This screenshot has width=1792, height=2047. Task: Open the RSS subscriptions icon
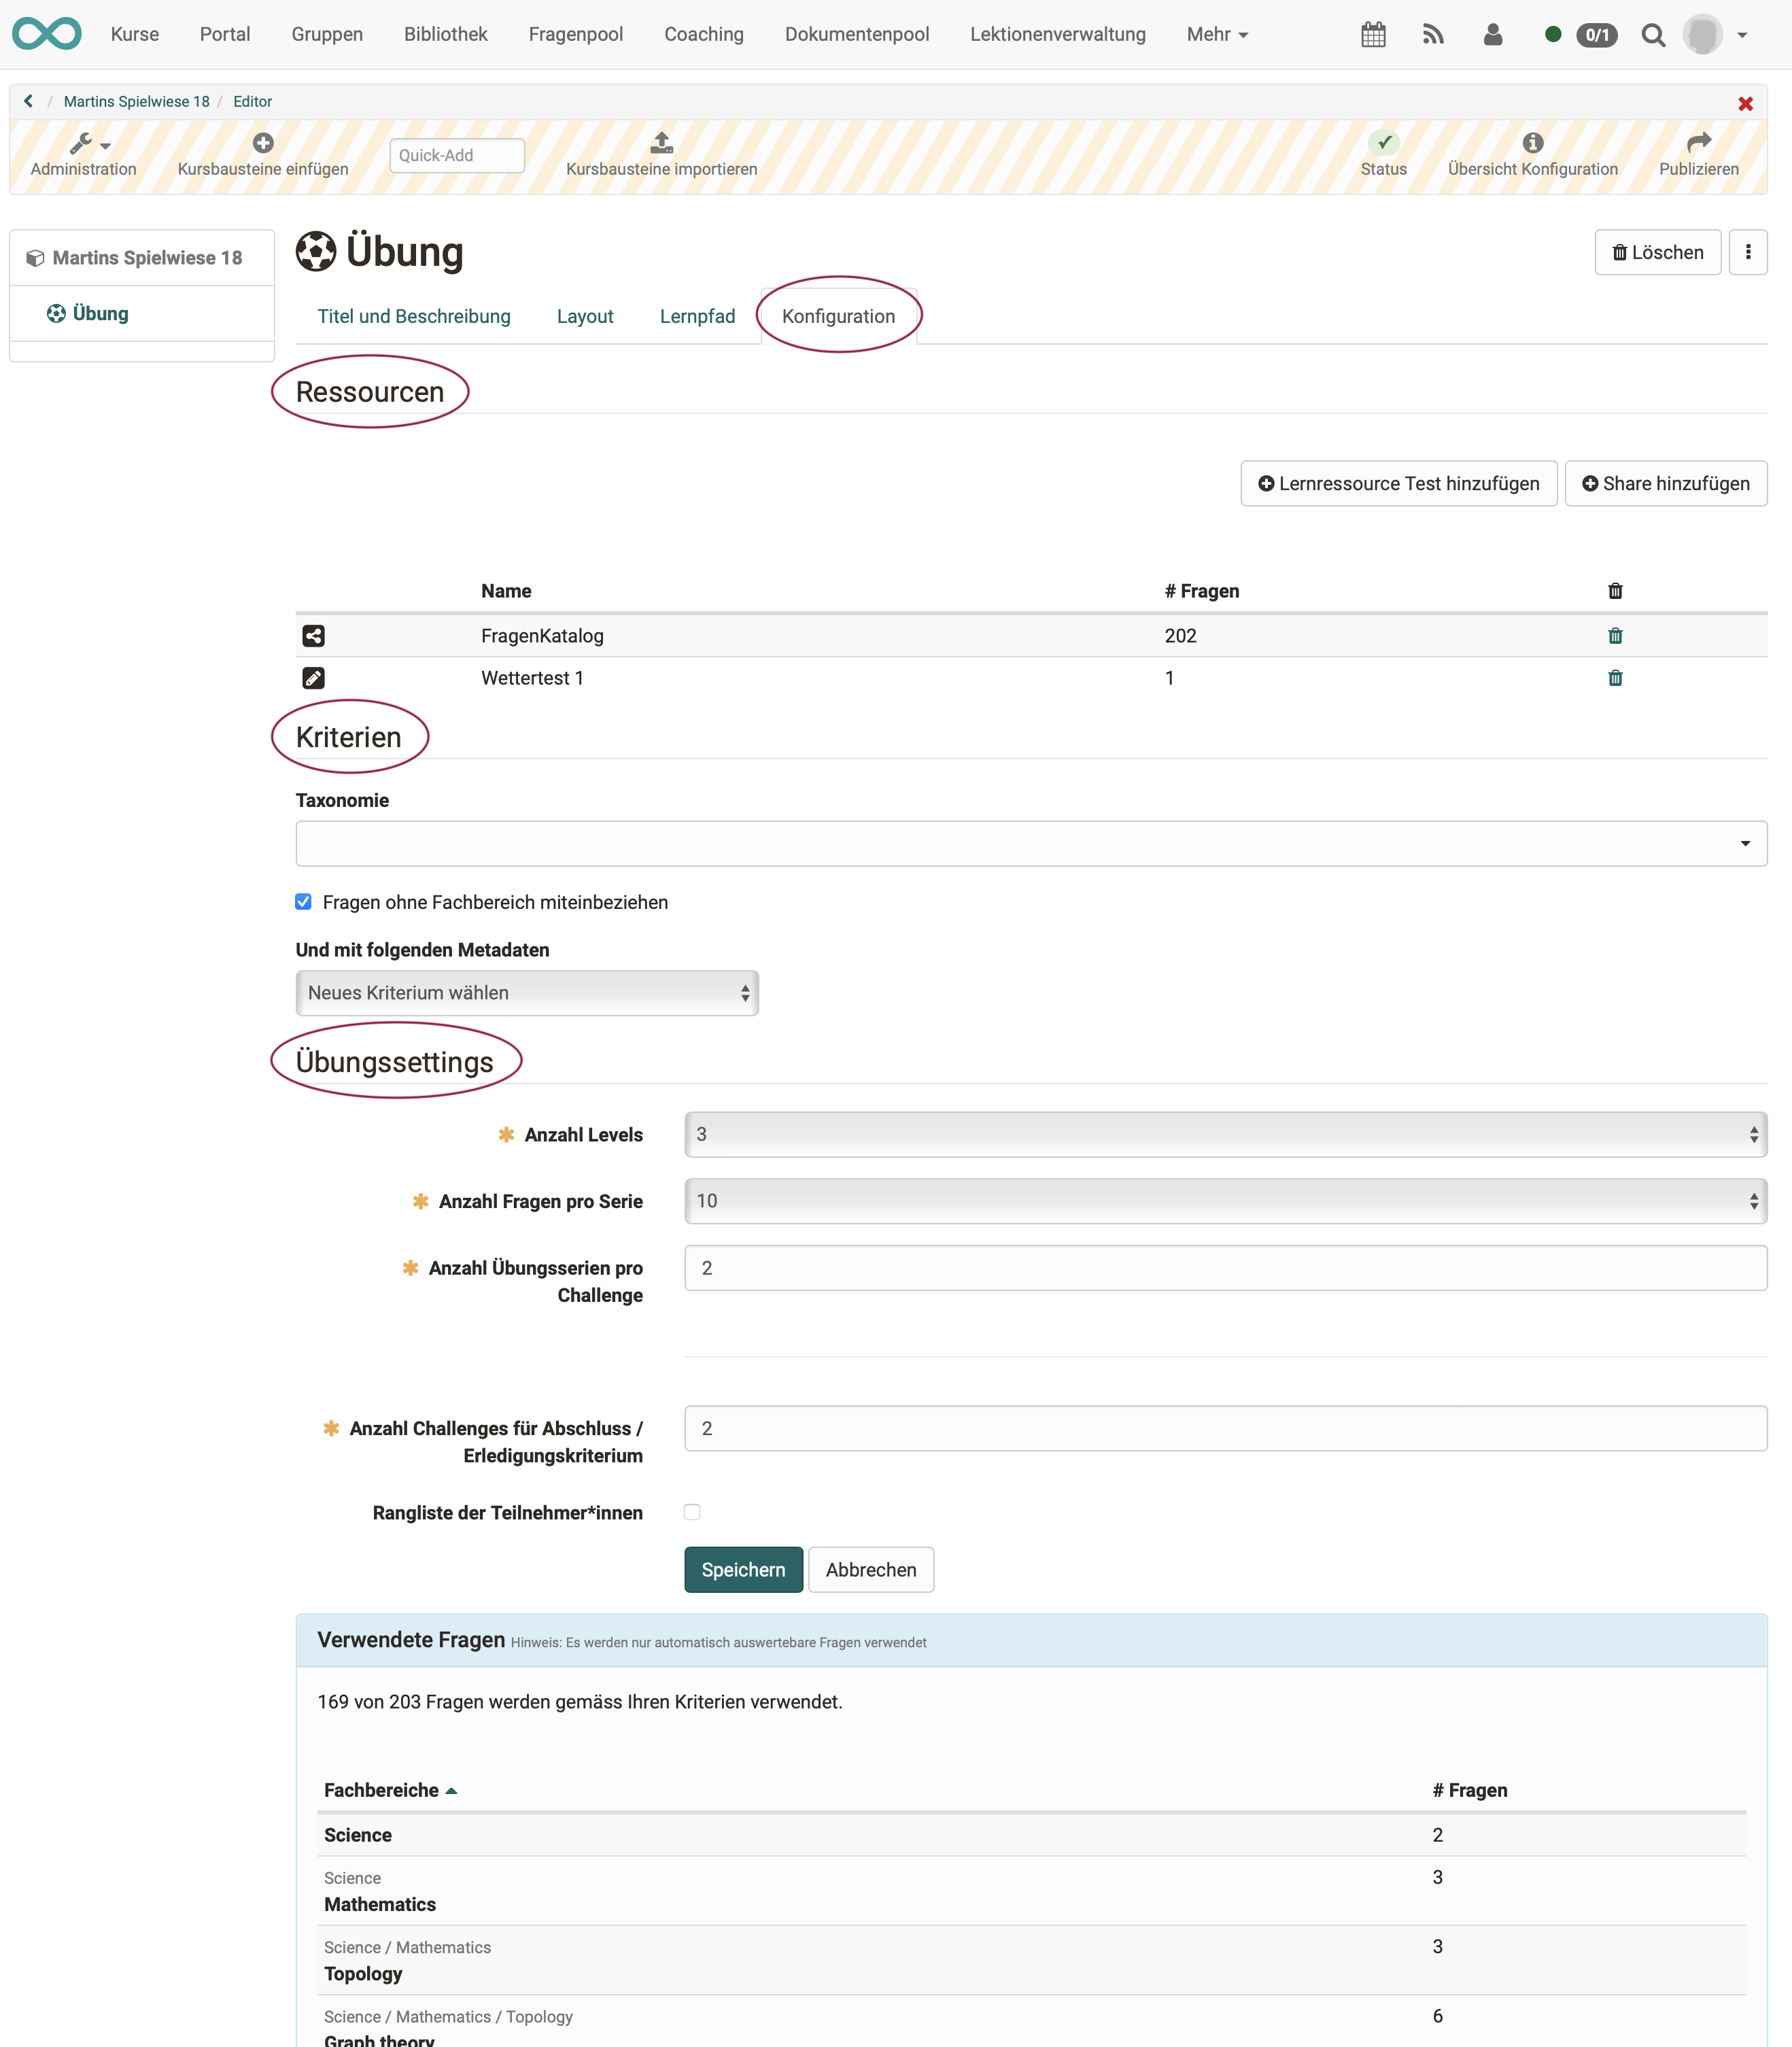pyautogui.click(x=1433, y=35)
